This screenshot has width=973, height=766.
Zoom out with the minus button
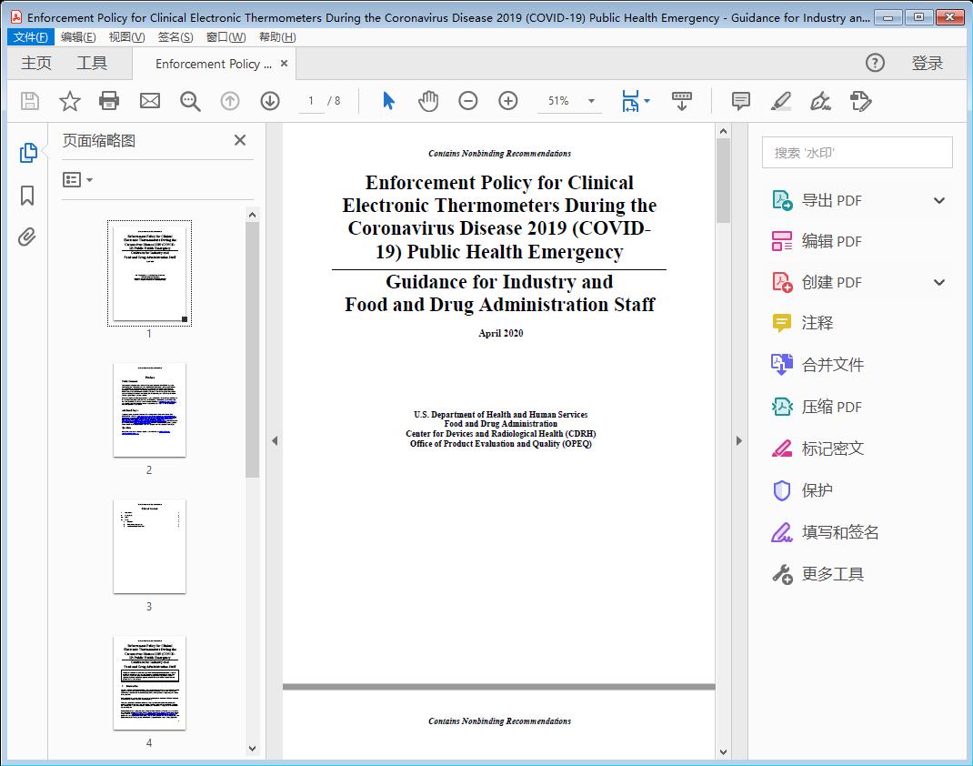468,101
